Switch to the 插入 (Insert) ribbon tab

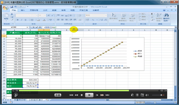coord(23,10)
